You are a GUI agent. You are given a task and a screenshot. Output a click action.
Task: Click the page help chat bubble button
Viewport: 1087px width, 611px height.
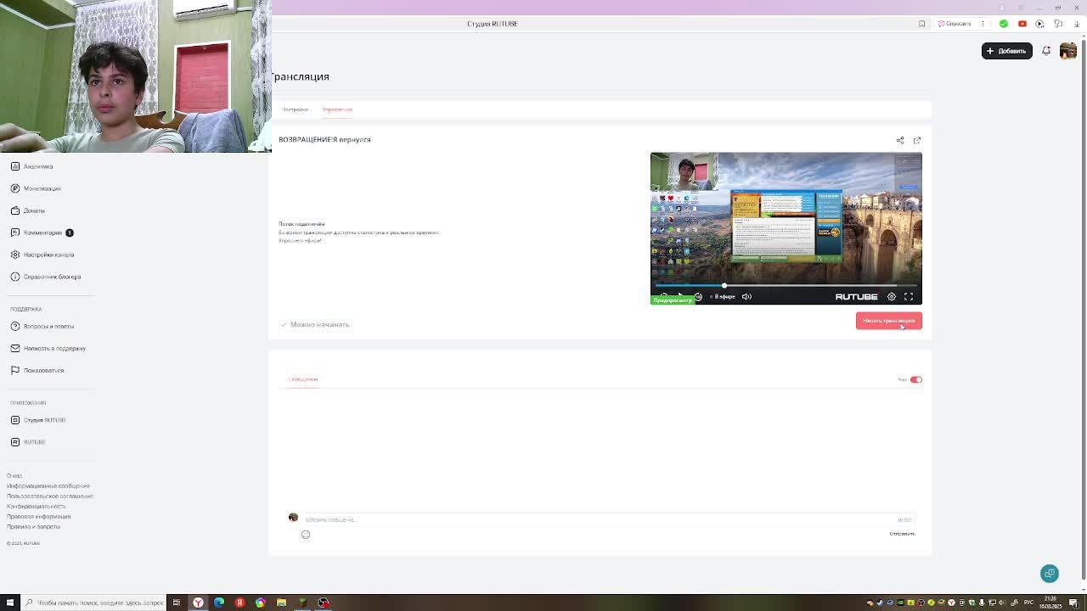[1050, 574]
